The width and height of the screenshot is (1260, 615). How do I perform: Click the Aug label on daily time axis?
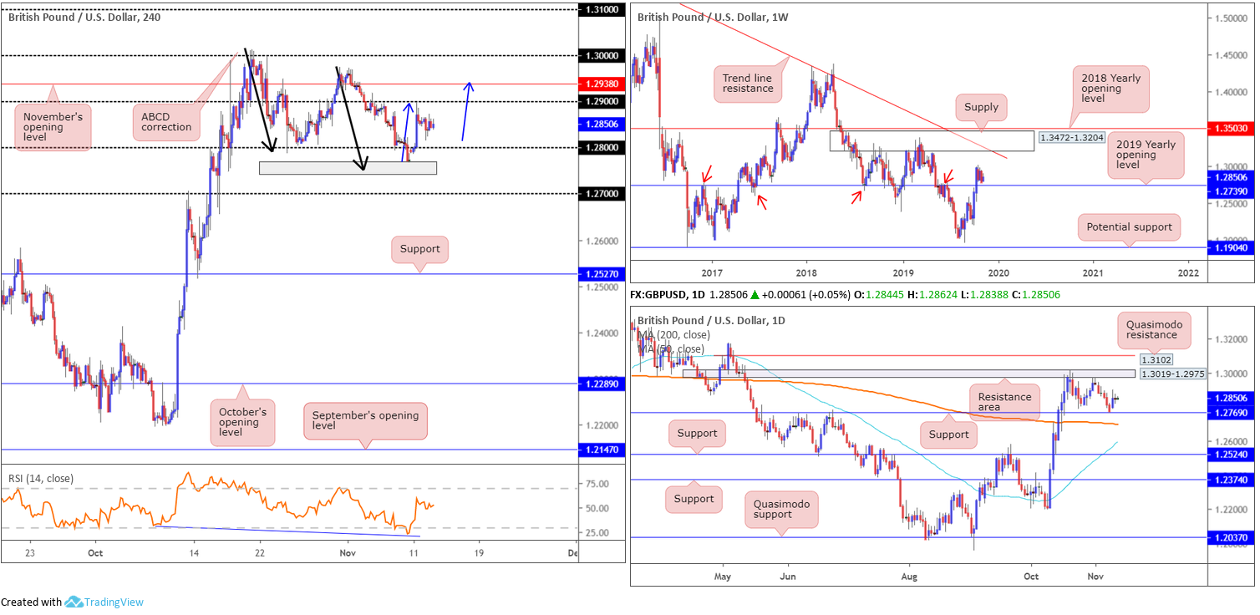point(910,576)
